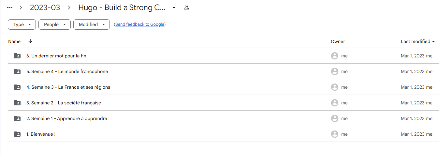439x154 pixels.
Task: Click the 'Hugo - Build a Strong C...' breadcrumb
Action: 122,8
